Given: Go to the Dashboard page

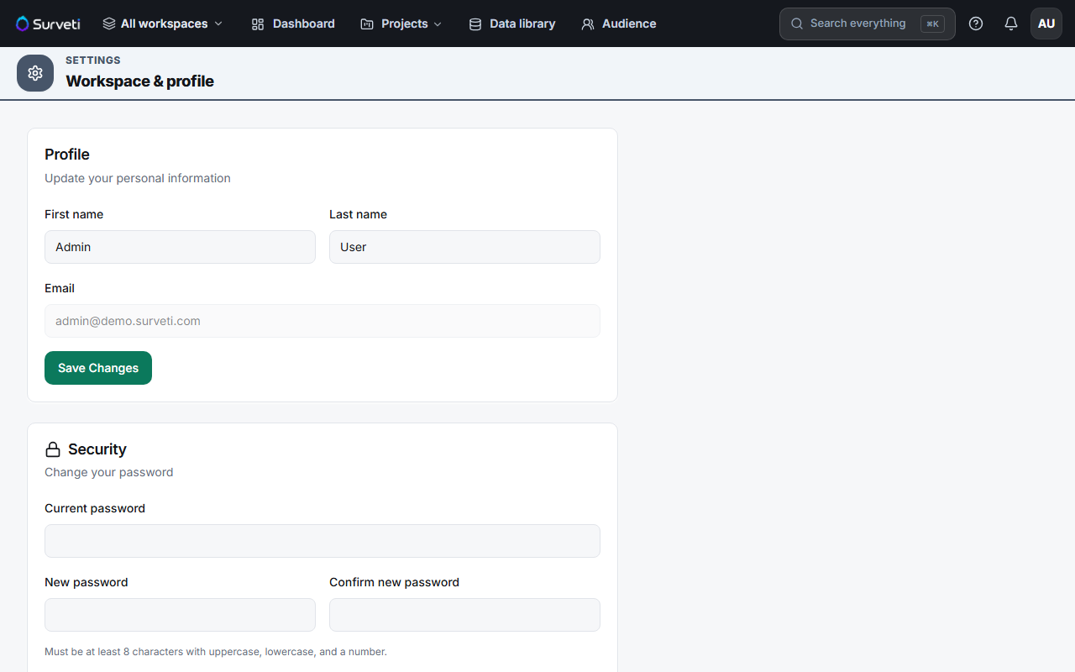Looking at the screenshot, I should point(293,24).
